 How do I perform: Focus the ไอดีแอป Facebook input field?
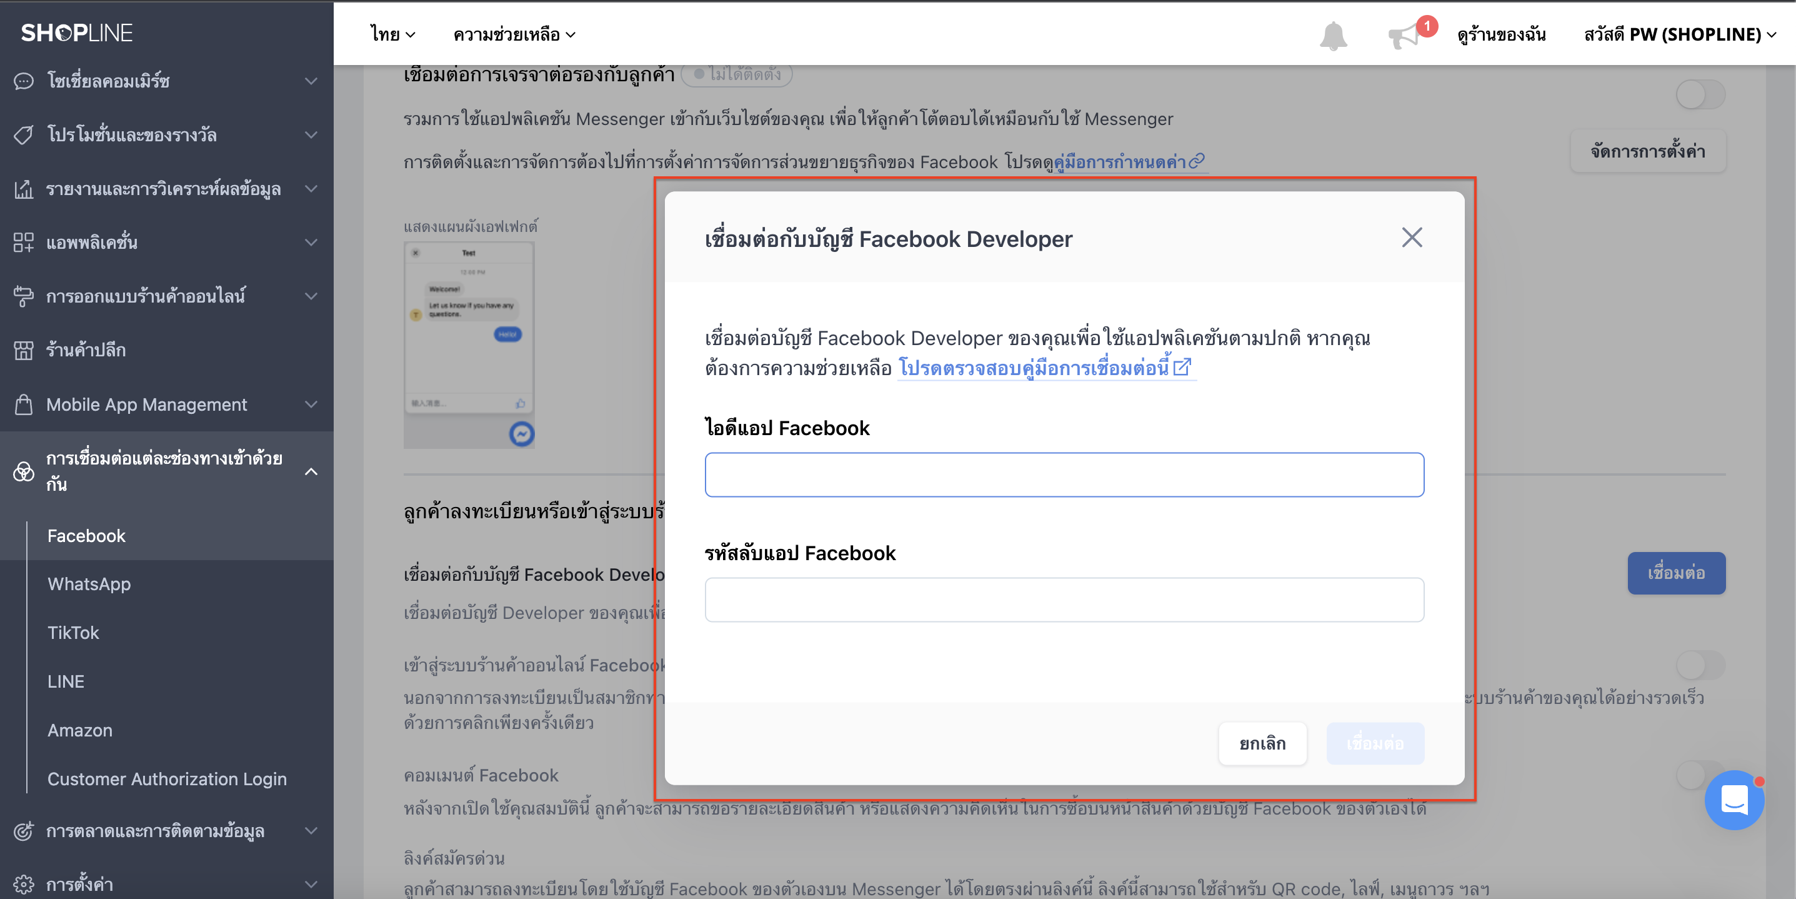tap(1064, 475)
